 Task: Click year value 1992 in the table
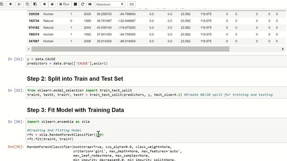pos(87,34)
